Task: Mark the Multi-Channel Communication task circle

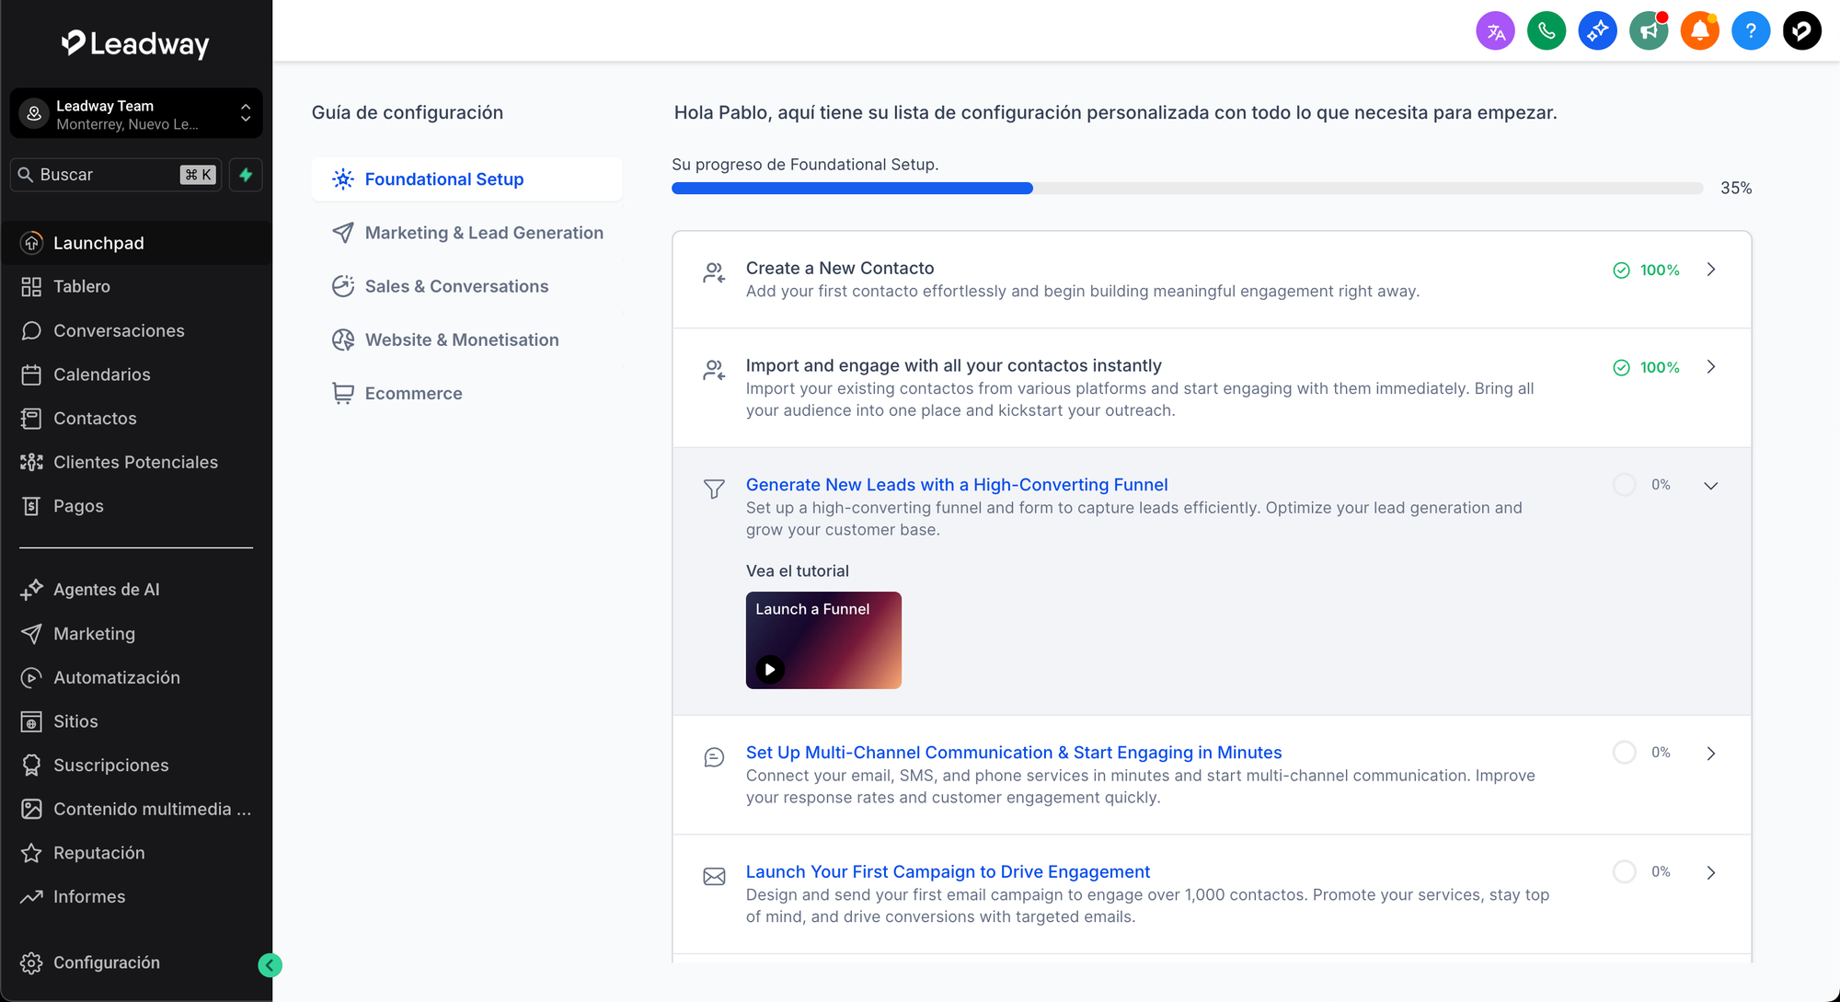Action: point(1625,753)
